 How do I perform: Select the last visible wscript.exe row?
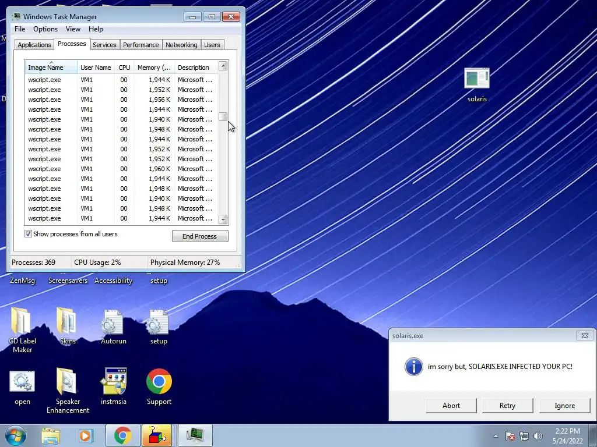(121, 218)
